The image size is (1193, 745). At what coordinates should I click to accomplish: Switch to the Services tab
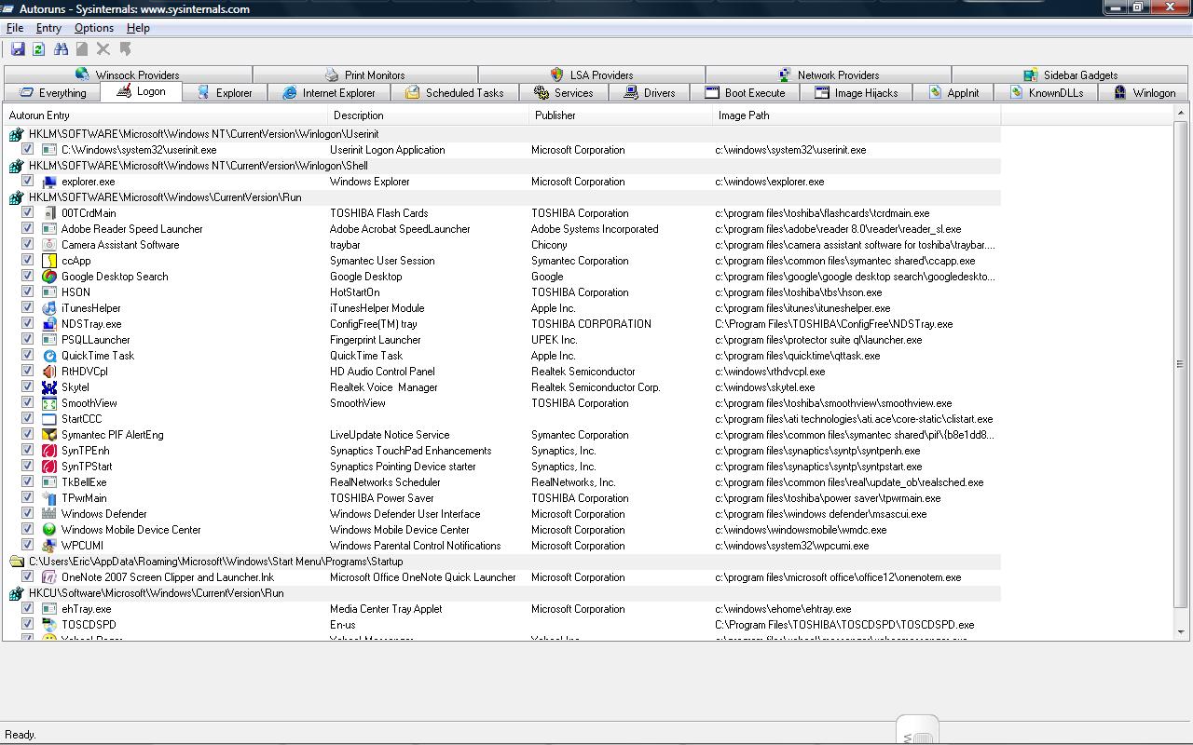tap(563, 92)
